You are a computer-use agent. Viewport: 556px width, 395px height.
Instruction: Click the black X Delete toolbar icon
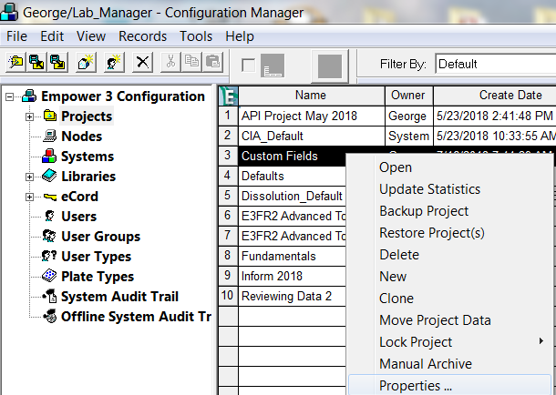[x=142, y=63]
